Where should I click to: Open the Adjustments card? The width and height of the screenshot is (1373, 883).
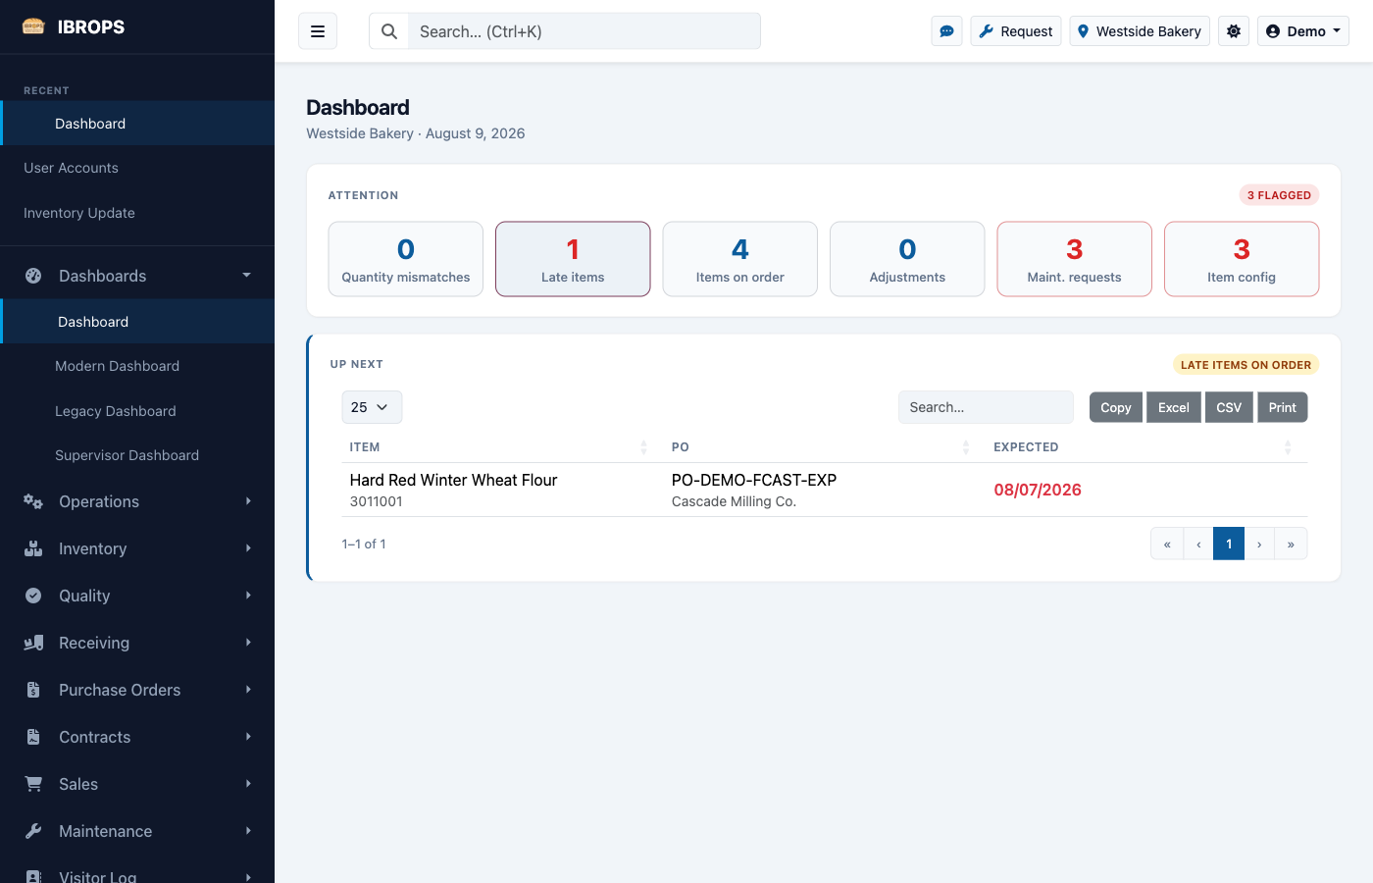907,259
